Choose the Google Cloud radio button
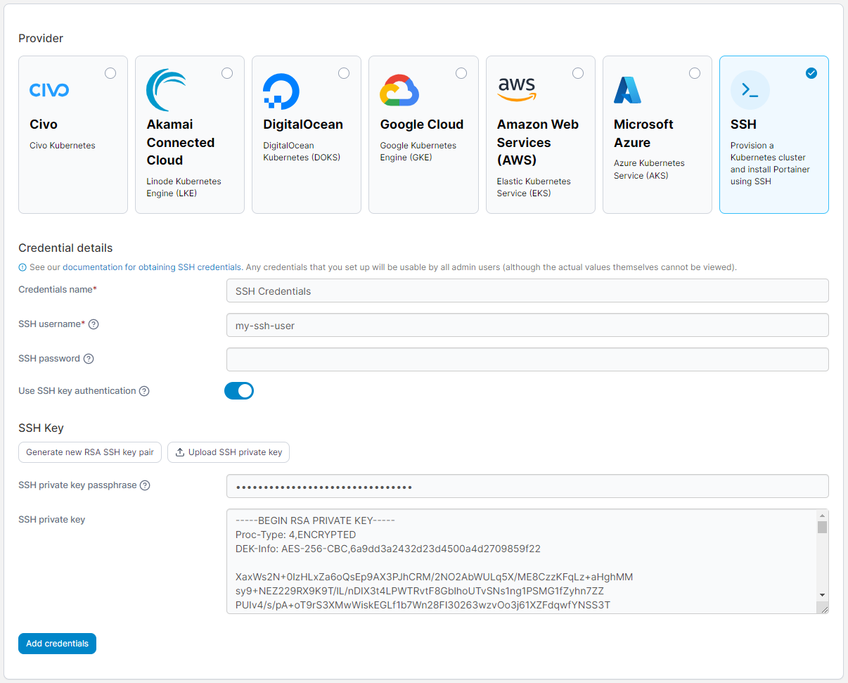The height and width of the screenshot is (683, 848). click(x=461, y=73)
